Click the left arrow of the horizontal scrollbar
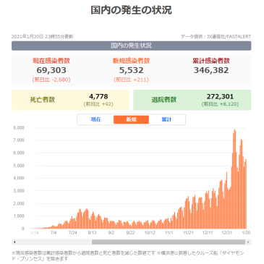 tap(14, 242)
